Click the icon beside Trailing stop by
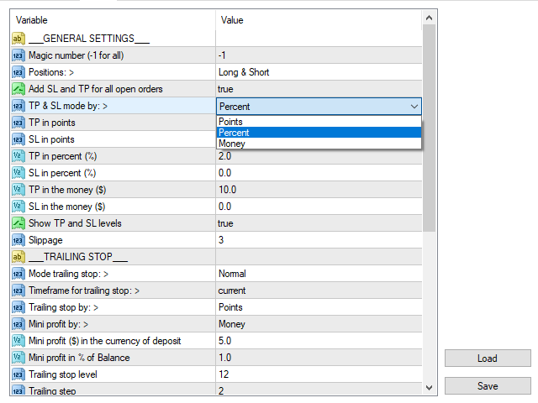538x403 pixels. tap(18, 307)
